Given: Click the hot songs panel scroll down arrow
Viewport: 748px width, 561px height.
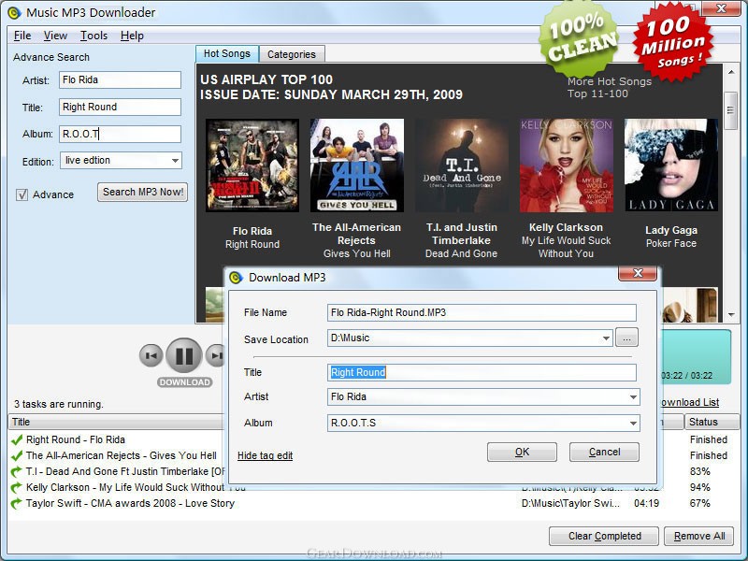Looking at the screenshot, I should point(731,315).
